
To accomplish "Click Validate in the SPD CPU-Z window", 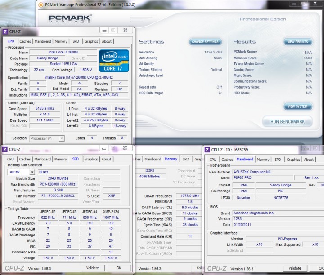I will click(x=92, y=268).
